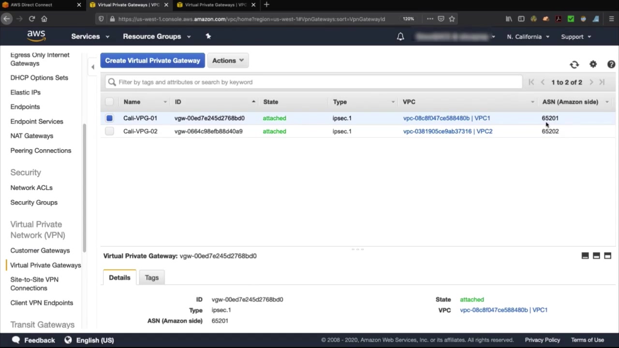
Task: Click the filter by tags search field
Action: pyautogui.click(x=314, y=82)
